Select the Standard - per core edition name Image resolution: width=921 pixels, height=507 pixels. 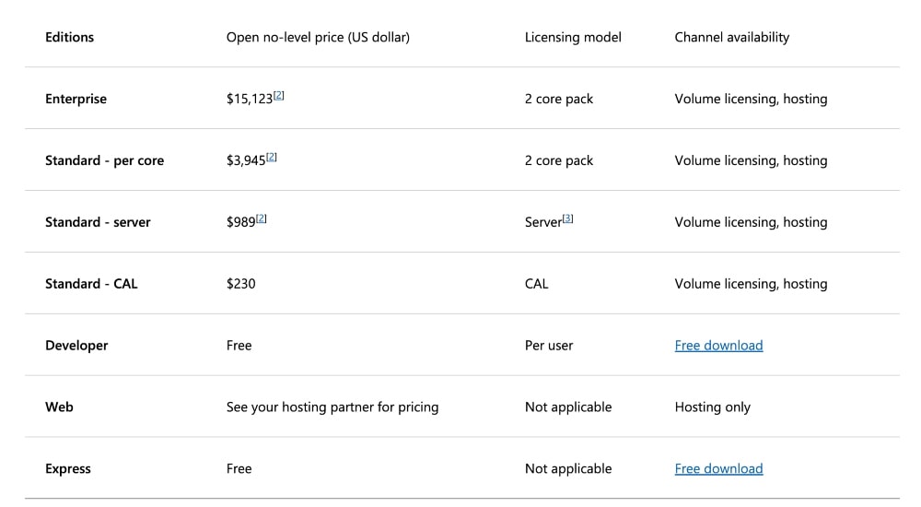[x=104, y=161]
